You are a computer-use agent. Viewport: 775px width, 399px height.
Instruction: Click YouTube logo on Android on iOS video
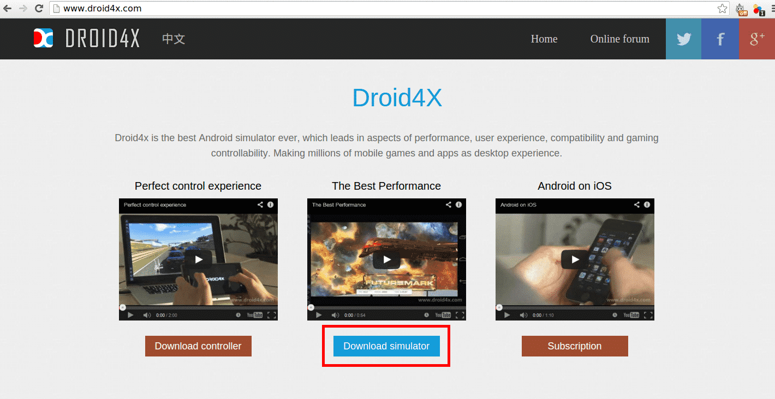[x=631, y=315]
